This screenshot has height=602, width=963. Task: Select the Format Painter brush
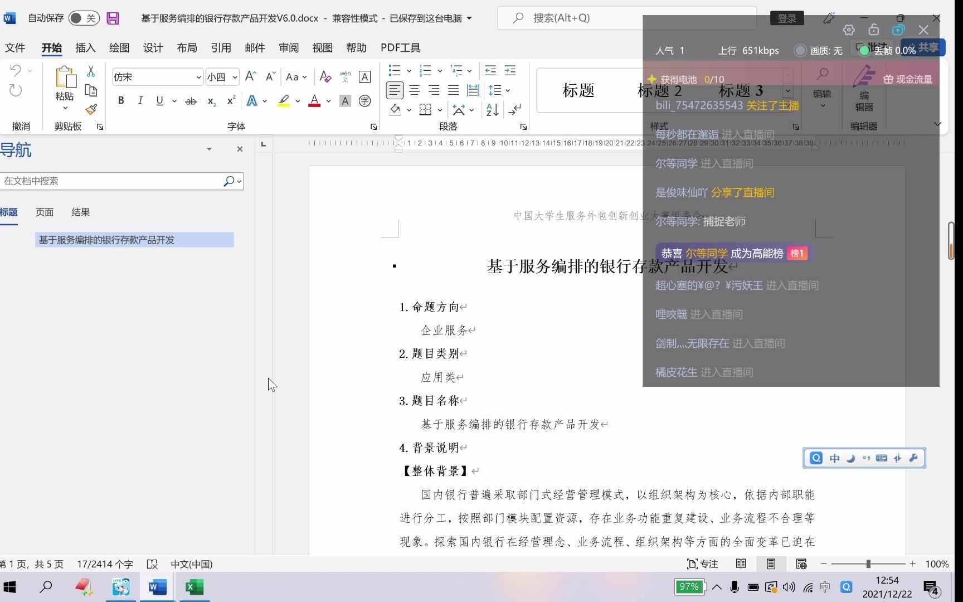click(91, 109)
